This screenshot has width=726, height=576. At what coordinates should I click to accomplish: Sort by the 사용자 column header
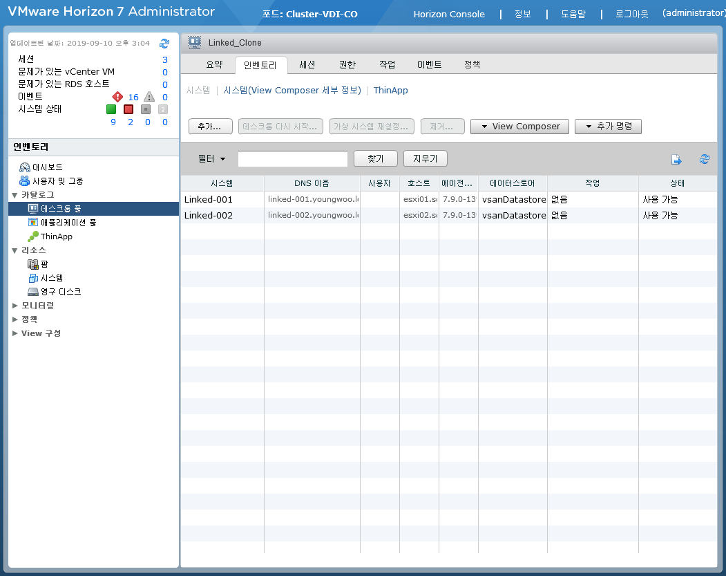click(x=380, y=183)
